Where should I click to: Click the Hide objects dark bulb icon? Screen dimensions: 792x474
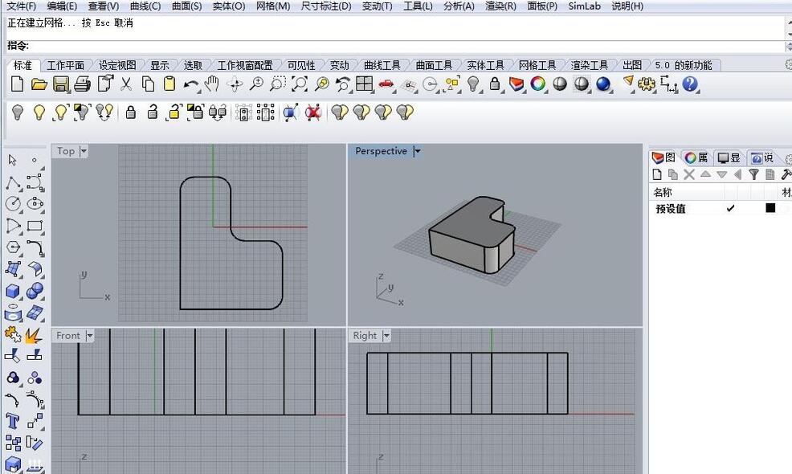[x=18, y=112]
